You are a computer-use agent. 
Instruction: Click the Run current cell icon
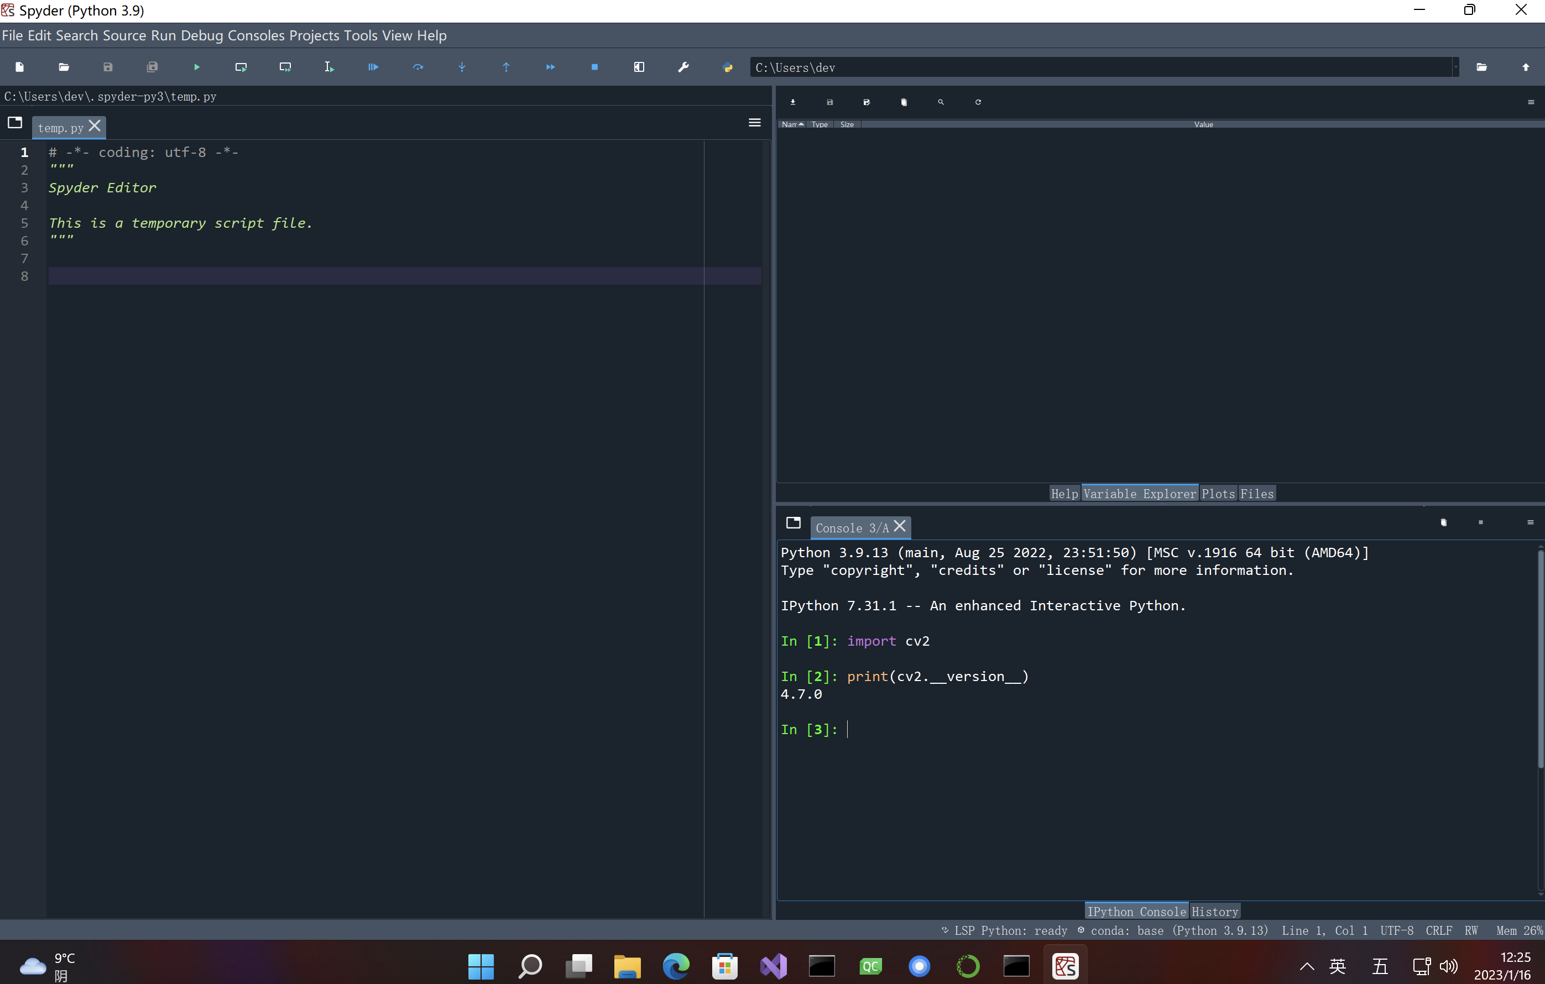click(x=241, y=67)
